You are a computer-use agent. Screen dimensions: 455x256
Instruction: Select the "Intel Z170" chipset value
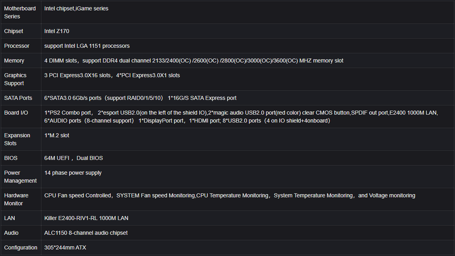point(56,31)
